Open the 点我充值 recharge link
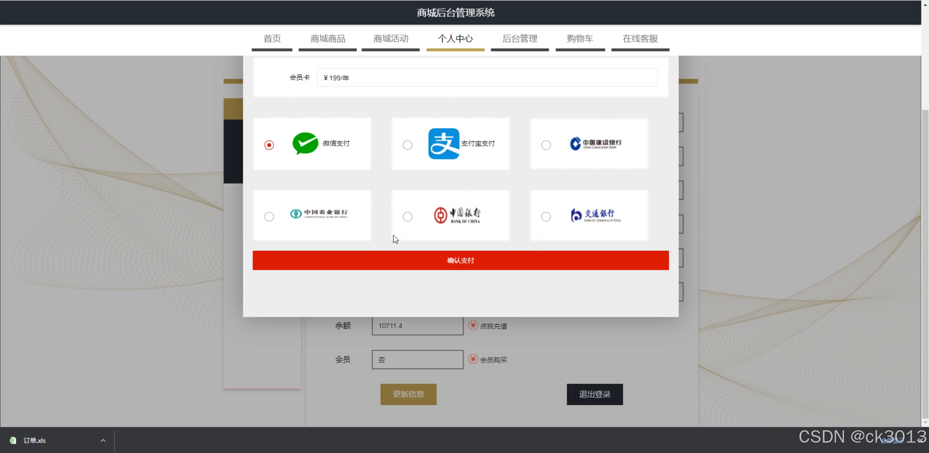929x453 pixels. (494, 326)
